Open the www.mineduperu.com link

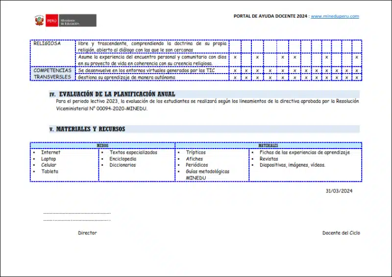coord(335,16)
